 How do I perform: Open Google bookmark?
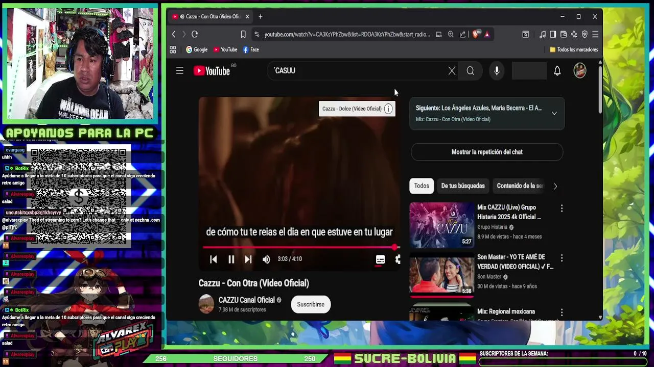click(x=197, y=49)
